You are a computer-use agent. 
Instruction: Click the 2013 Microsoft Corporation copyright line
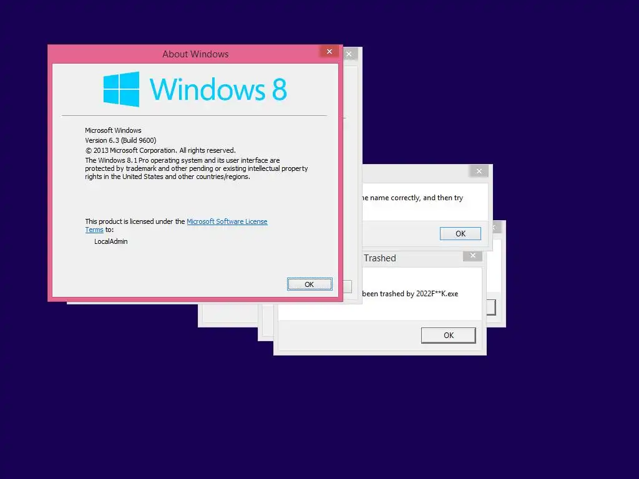pos(160,150)
